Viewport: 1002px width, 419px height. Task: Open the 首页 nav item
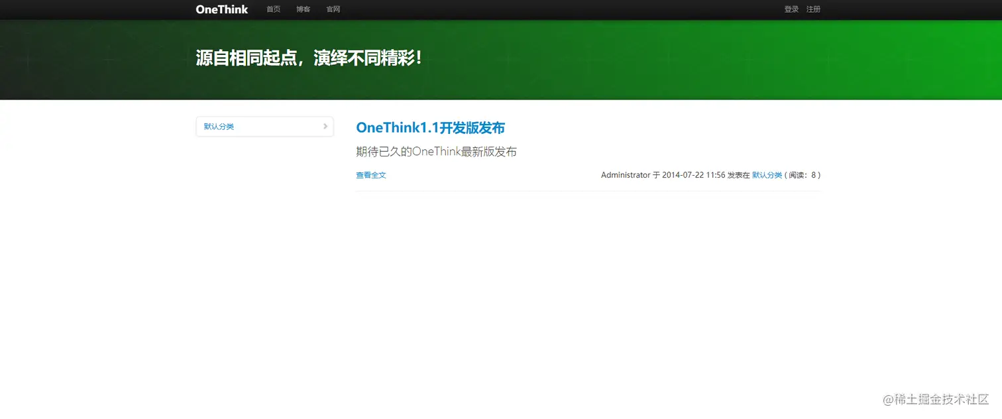[274, 9]
